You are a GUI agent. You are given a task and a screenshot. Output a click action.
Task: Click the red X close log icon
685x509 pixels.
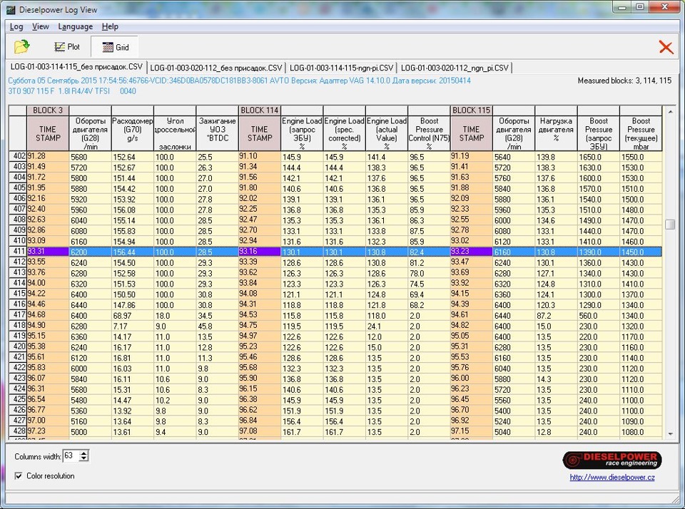click(665, 47)
